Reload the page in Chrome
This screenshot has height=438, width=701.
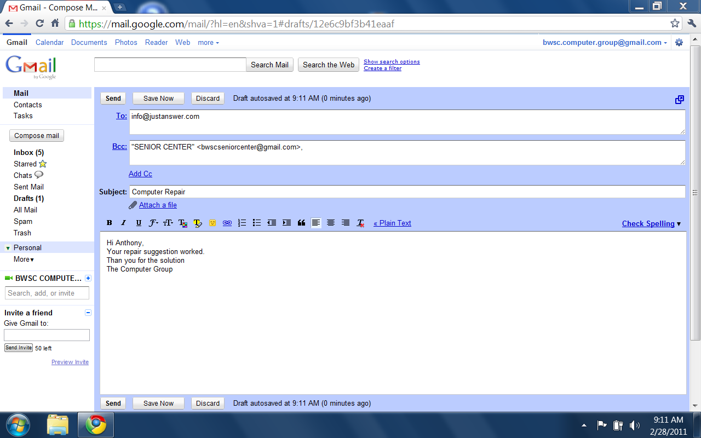pos(39,24)
